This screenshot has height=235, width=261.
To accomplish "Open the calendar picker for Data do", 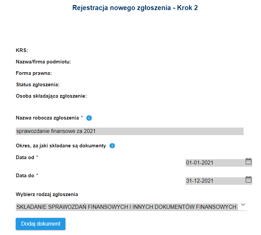I will pyautogui.click(x=249, y=179).
